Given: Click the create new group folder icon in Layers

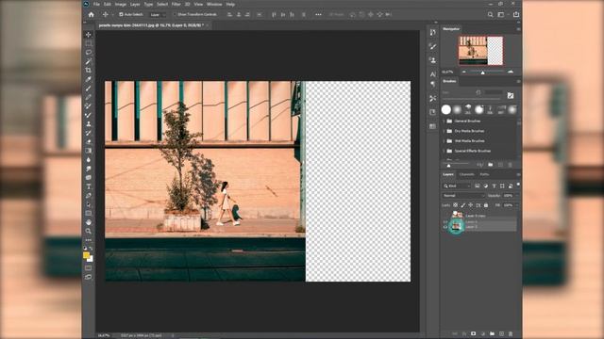Looking at the screenshot, I should click(492, 333).
